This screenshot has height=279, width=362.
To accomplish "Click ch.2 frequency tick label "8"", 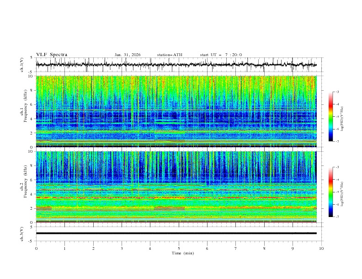I will (x=32, y=166).
